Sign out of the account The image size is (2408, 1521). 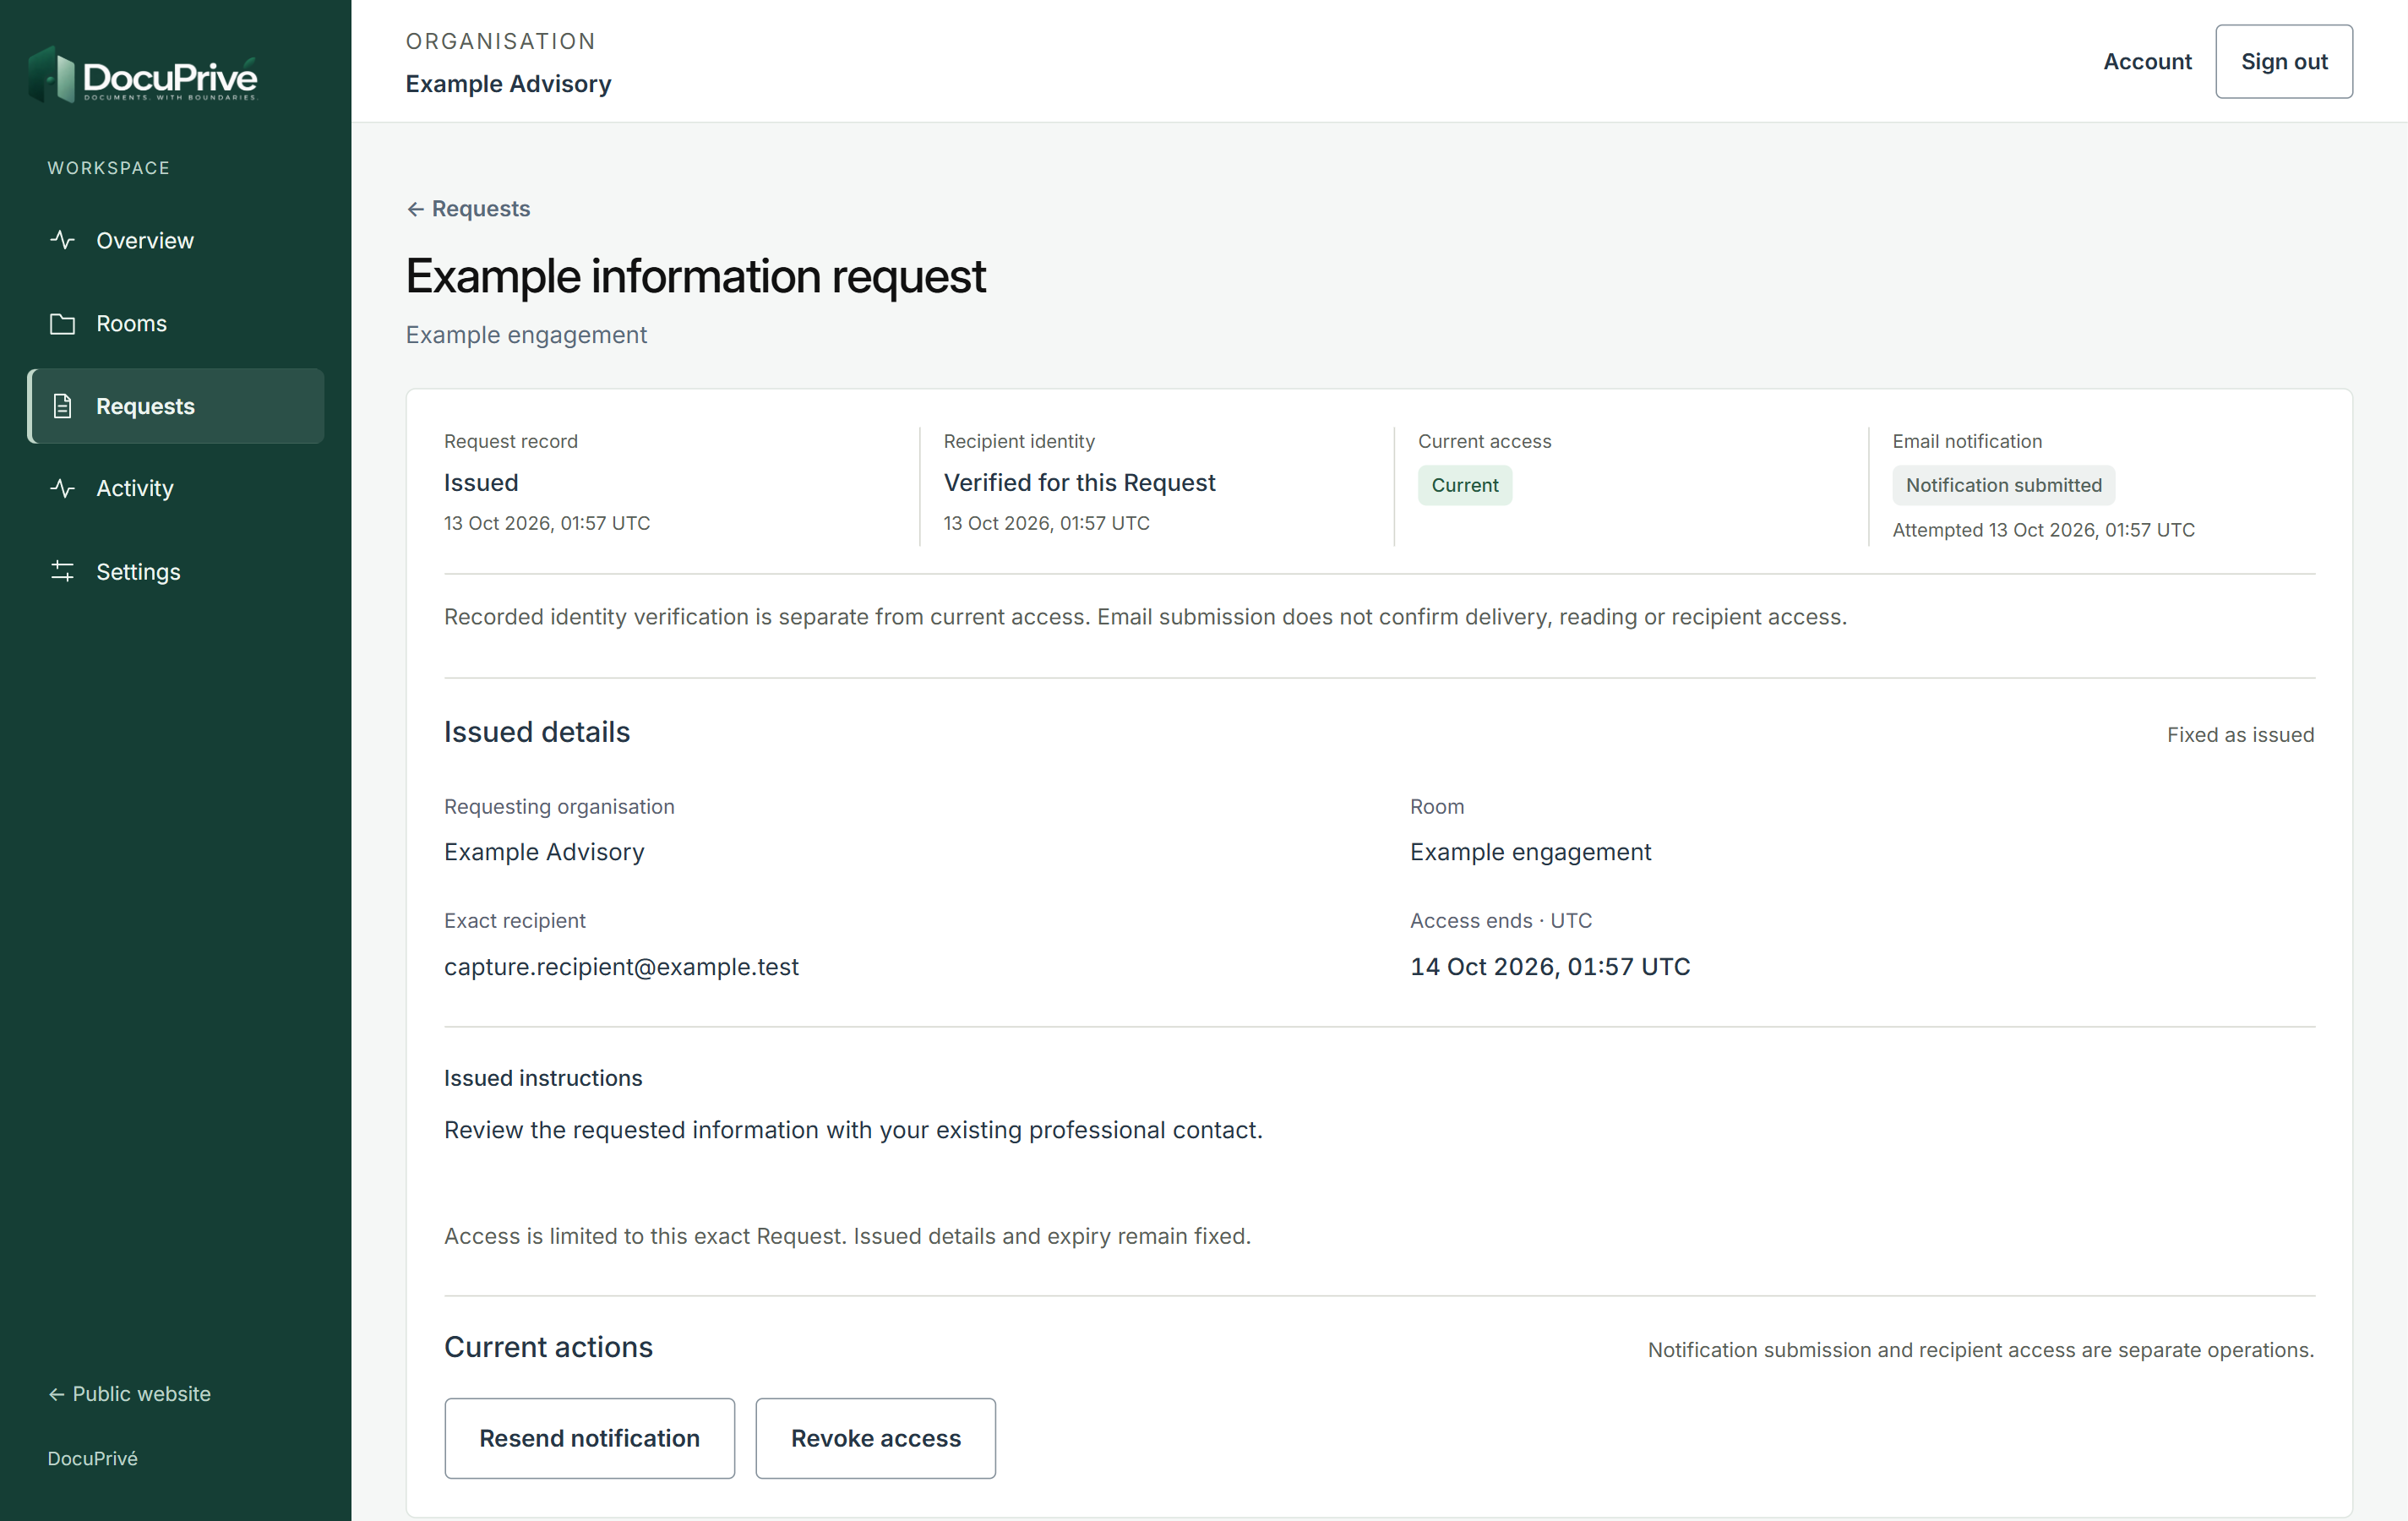pos(2284,62)
